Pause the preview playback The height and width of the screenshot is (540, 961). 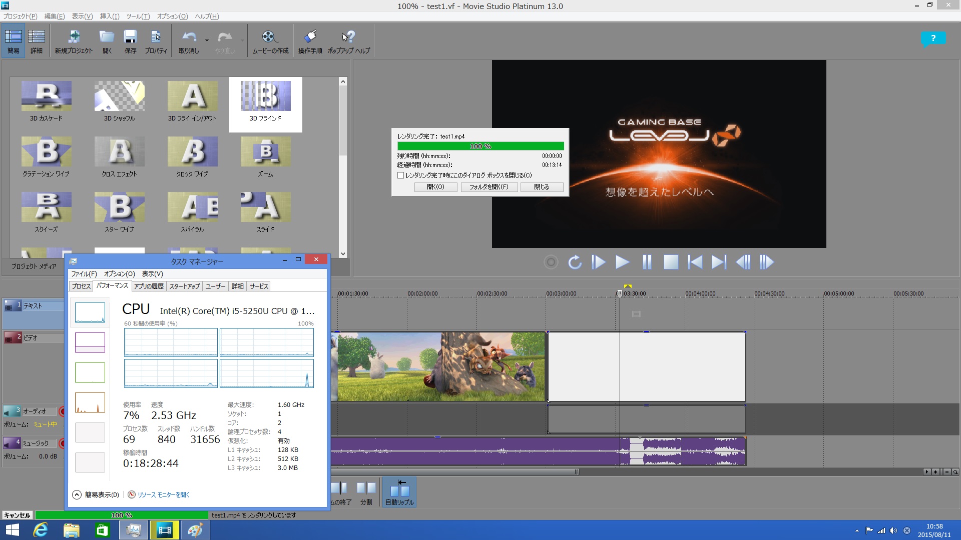point(647,262)
